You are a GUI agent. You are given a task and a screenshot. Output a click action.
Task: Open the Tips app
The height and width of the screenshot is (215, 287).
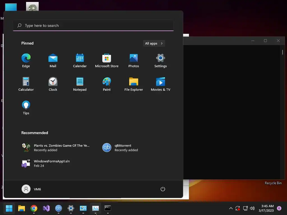(x=26, y=108)
